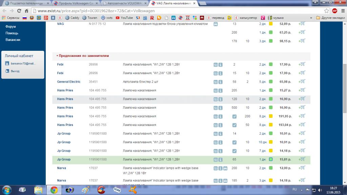The image size is (347, 195).
Task: Open the перевод bookmark
Action: tap(216, 18)
